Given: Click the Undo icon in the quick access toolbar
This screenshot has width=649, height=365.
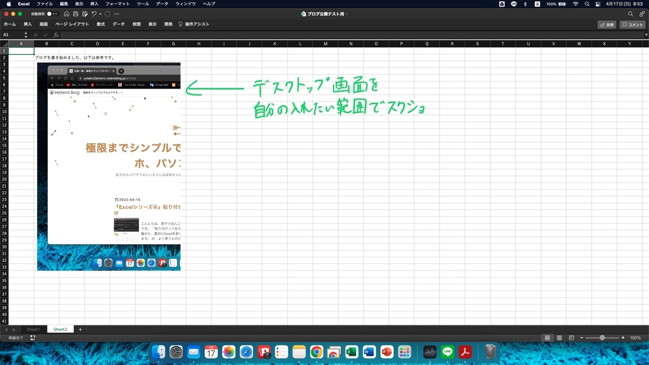Looking at the screenshot, I should (94, 14).
